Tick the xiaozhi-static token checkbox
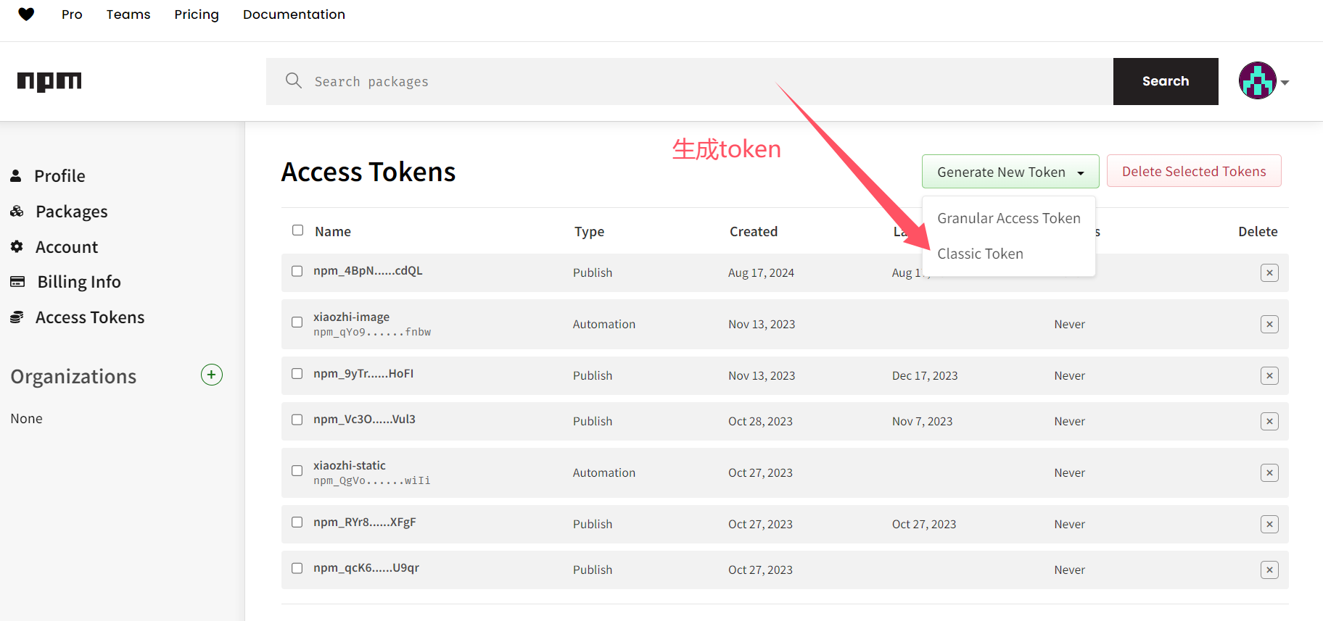This screenshot has width=1323, height=621. point(297,471)
